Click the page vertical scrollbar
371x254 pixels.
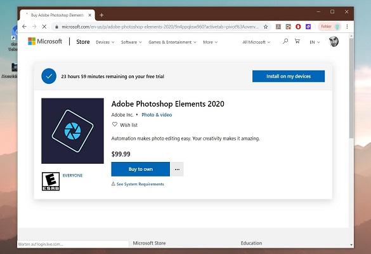point(351,88)
